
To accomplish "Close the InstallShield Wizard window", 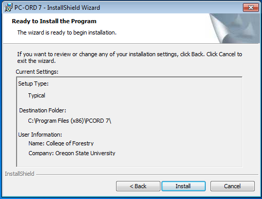I will (251, 7).
